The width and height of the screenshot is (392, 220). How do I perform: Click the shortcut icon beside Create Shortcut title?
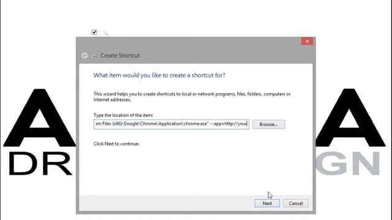(x=94, y=56)
